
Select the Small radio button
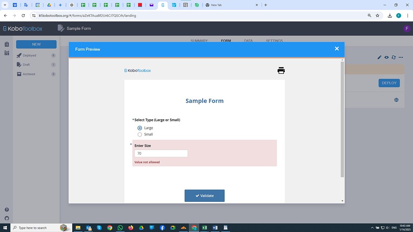pos(140,134)
